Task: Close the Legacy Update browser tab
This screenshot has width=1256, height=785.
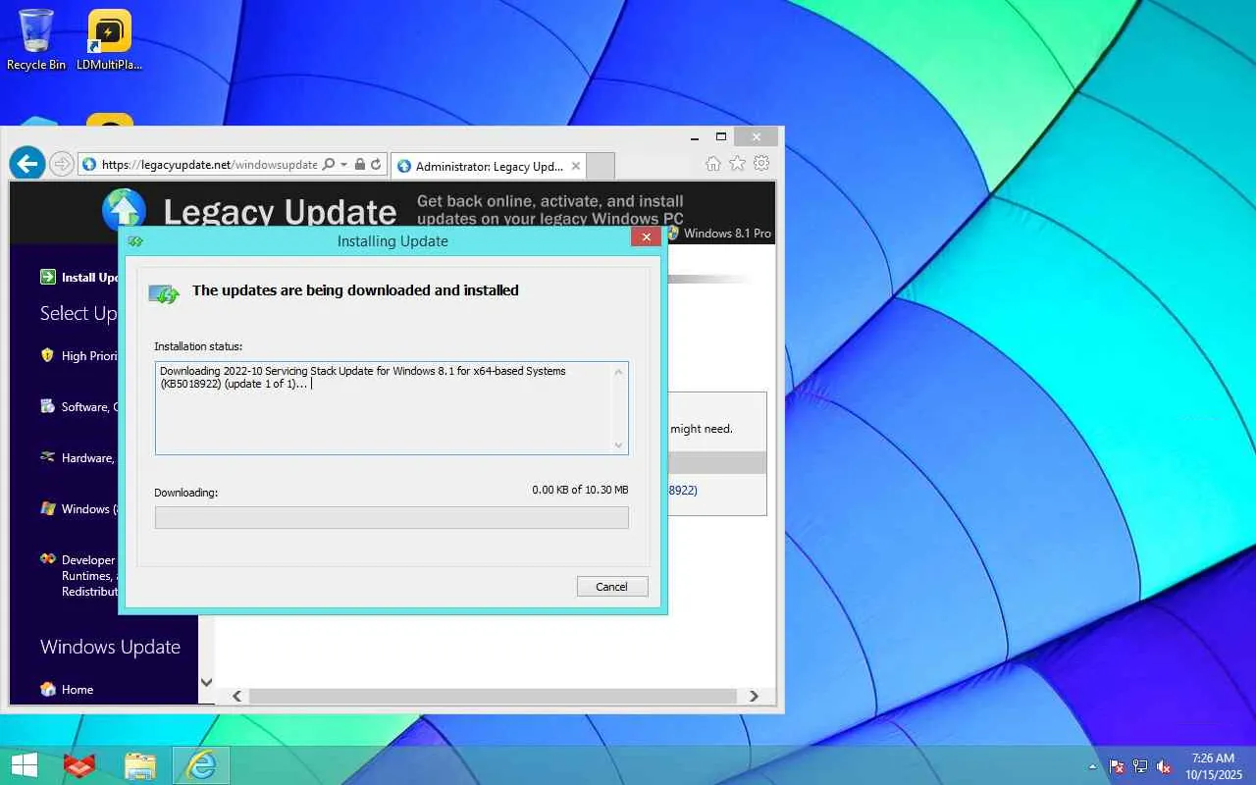Action: 576,166
